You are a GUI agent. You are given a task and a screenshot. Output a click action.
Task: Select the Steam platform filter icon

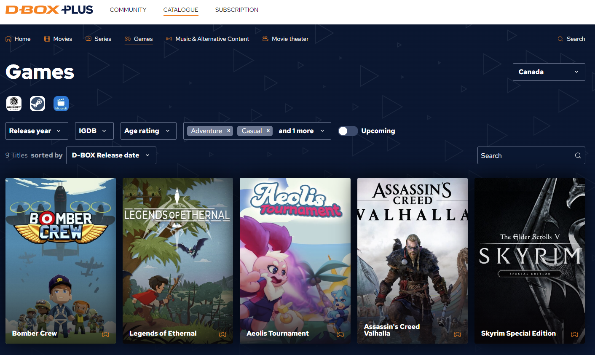coord(38,104)
